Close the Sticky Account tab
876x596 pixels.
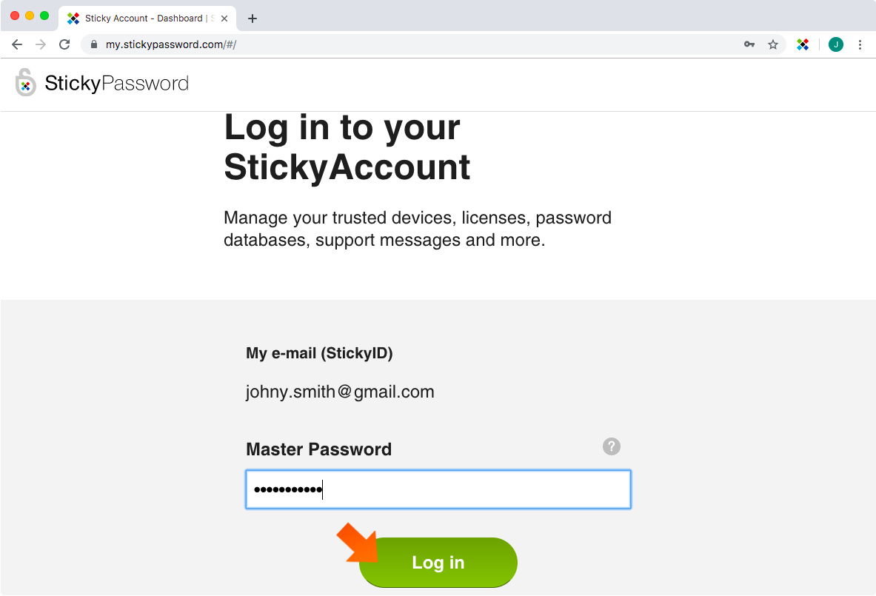pyautogui.click(x=224, y=19)
